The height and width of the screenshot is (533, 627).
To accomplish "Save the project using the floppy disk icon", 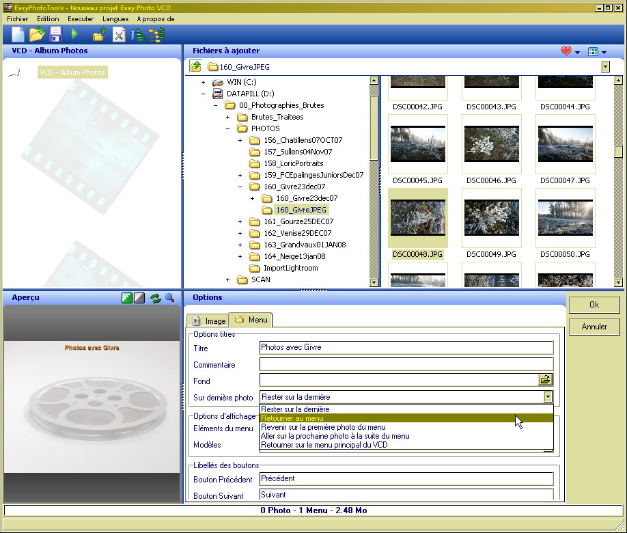I will pos(55,34).
